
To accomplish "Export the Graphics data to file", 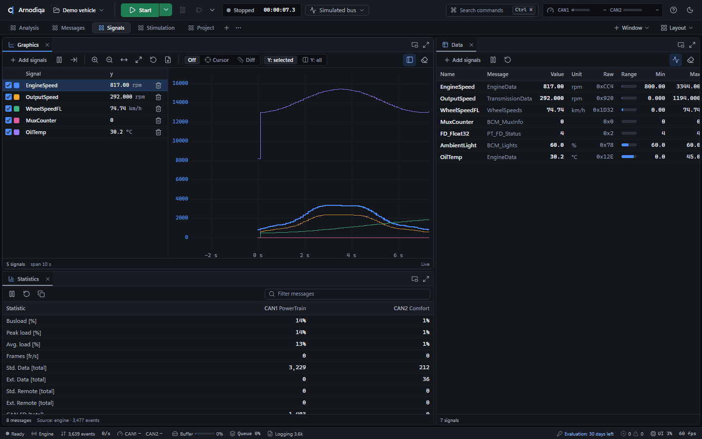I will (168, 60).
